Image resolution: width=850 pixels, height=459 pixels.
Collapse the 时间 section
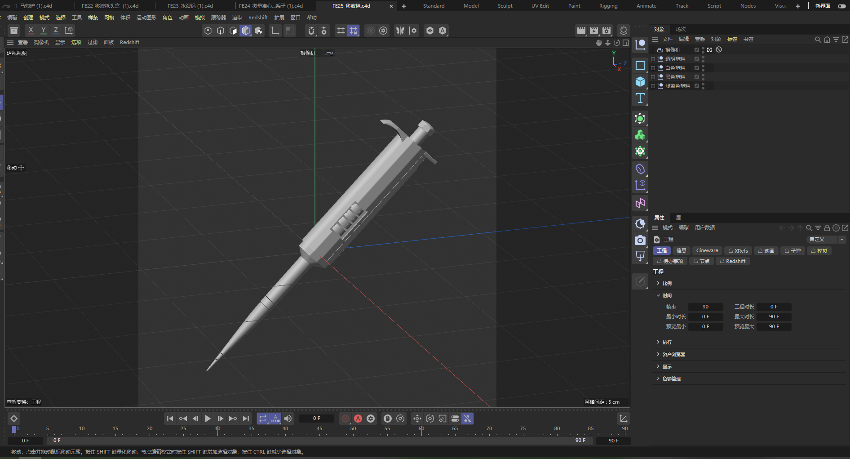point(658,295)
